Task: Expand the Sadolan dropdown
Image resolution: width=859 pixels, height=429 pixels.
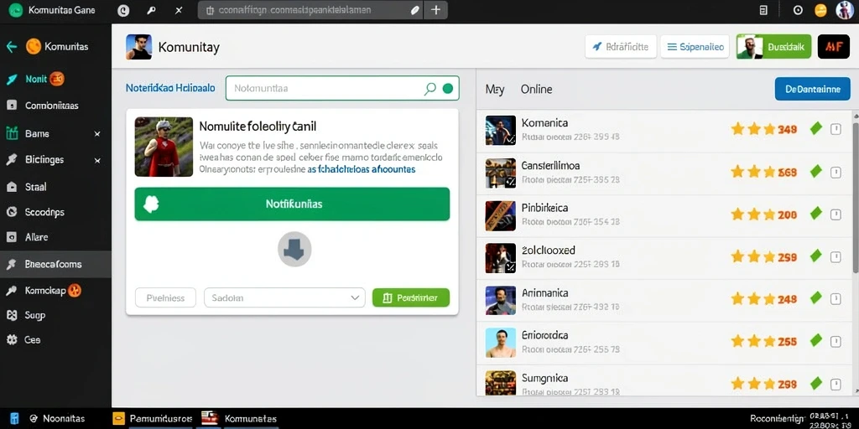Action: 284,298
